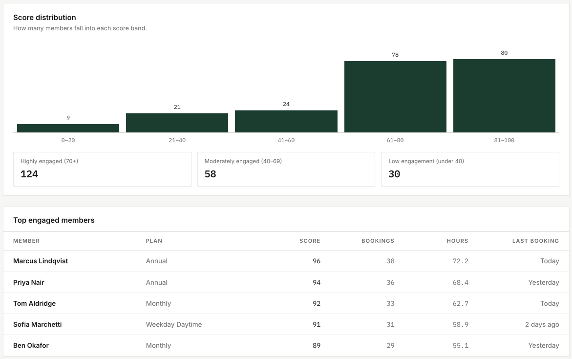The height and width of the screenshot is (359, 572).
Task: Click bookings value 33
Action: tap(390, 303)
